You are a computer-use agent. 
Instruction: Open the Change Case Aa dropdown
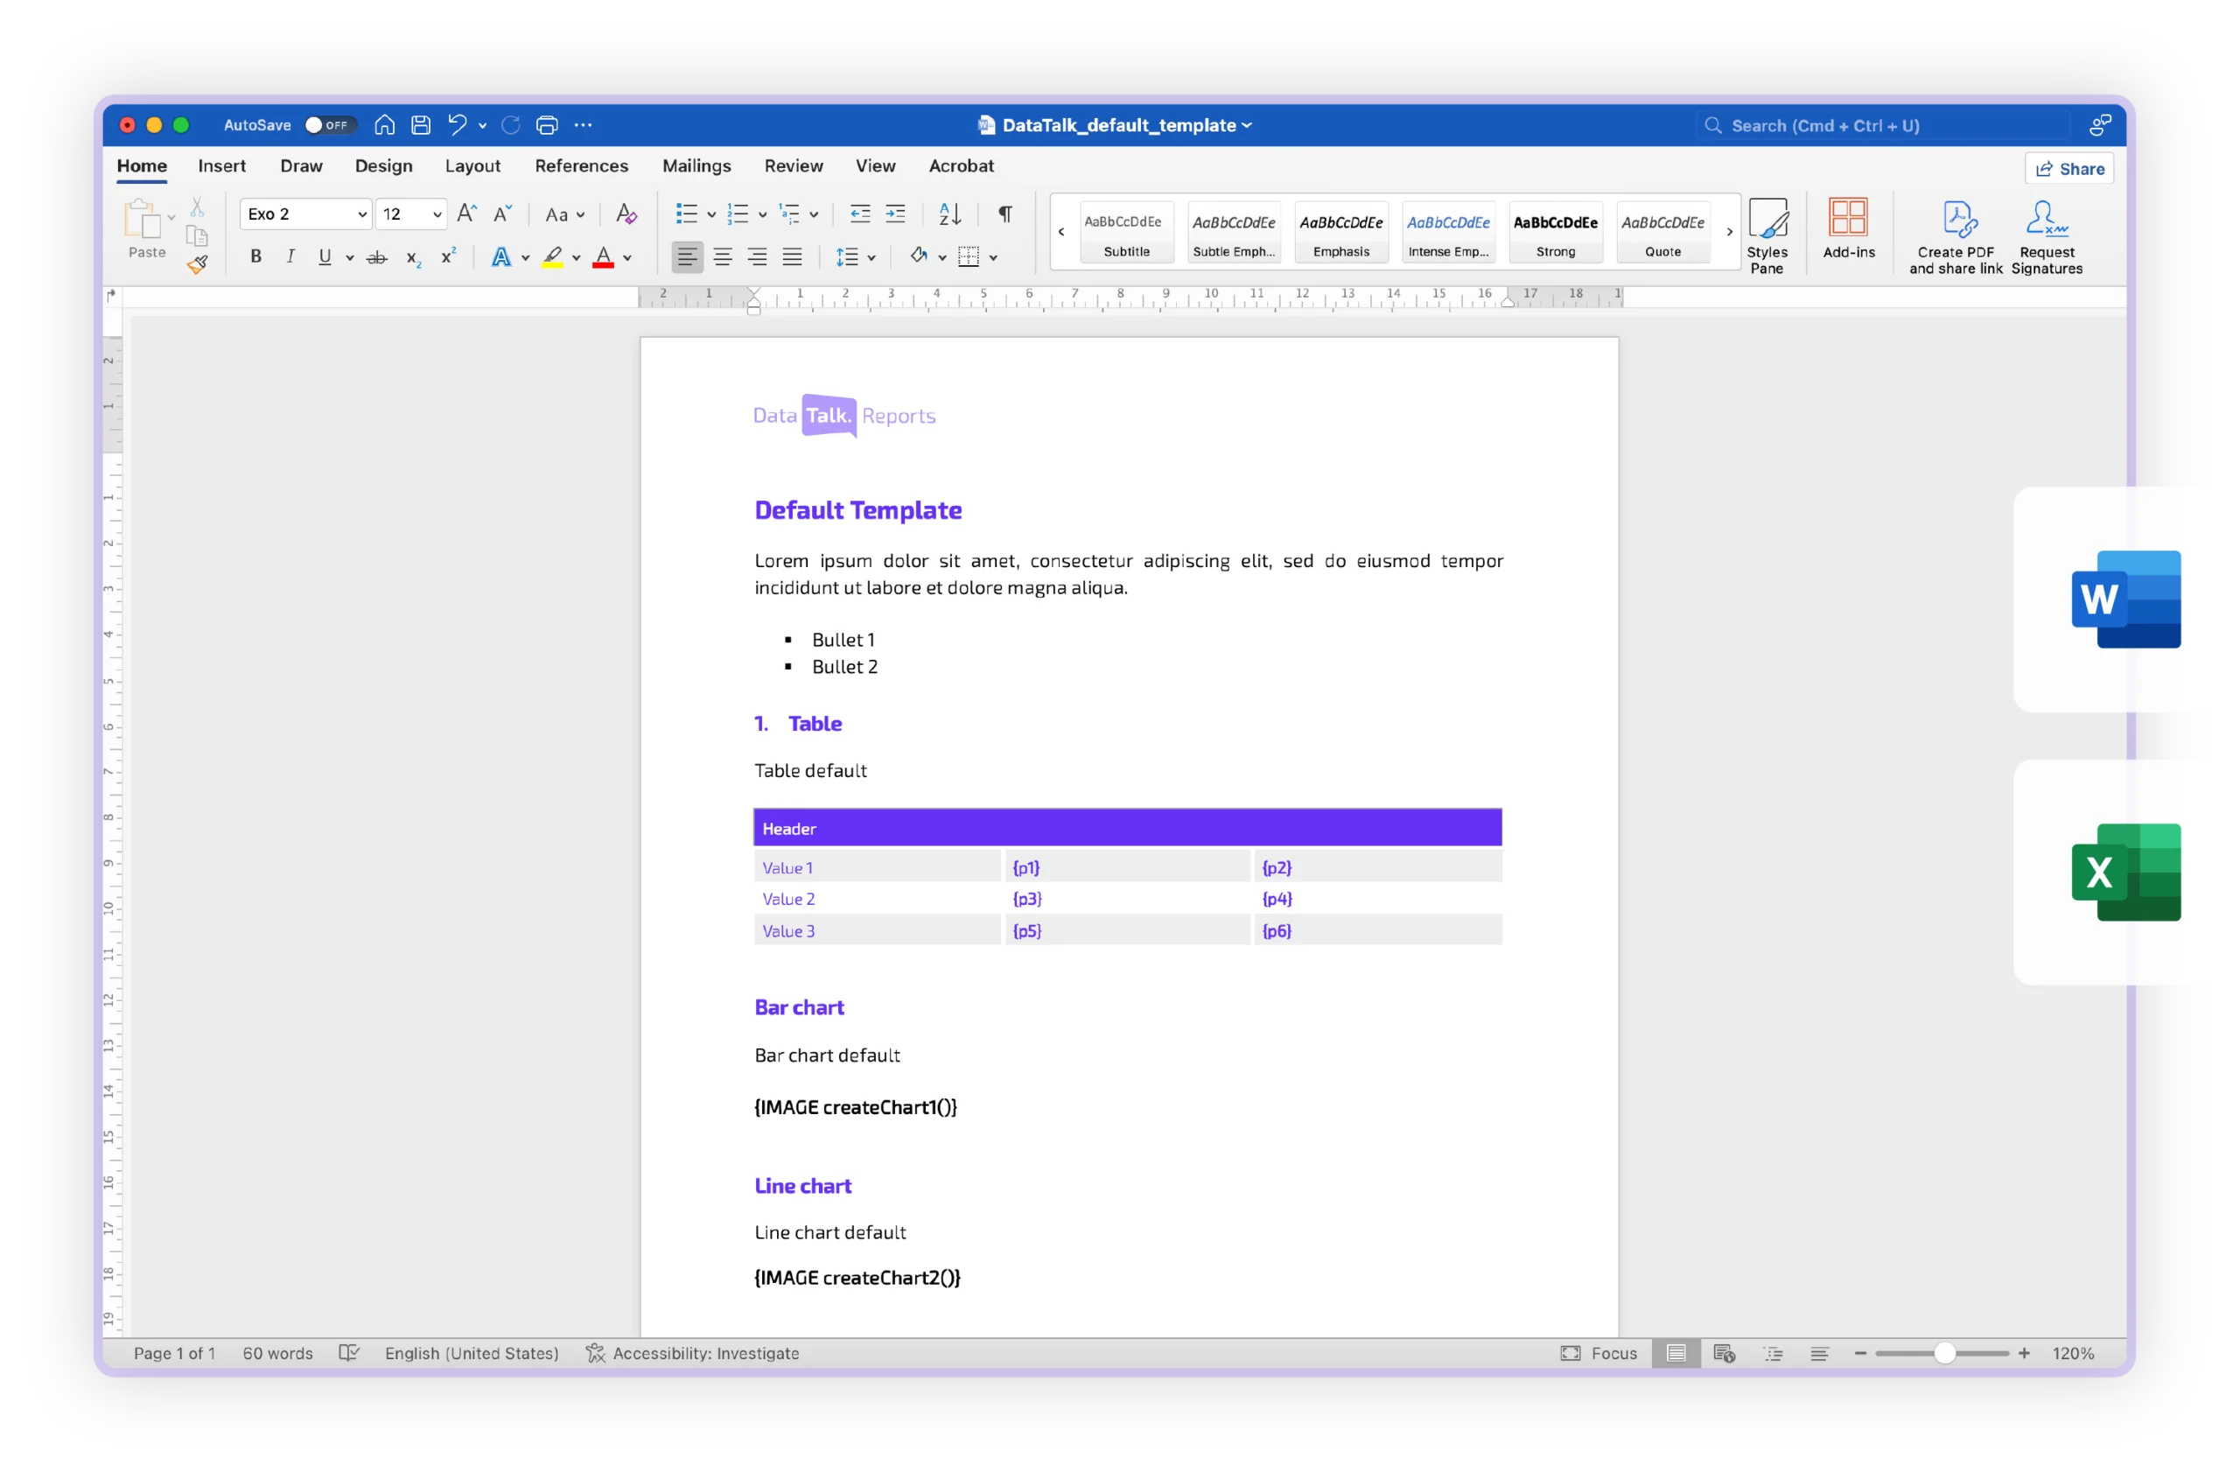click(x=564, y=214)
